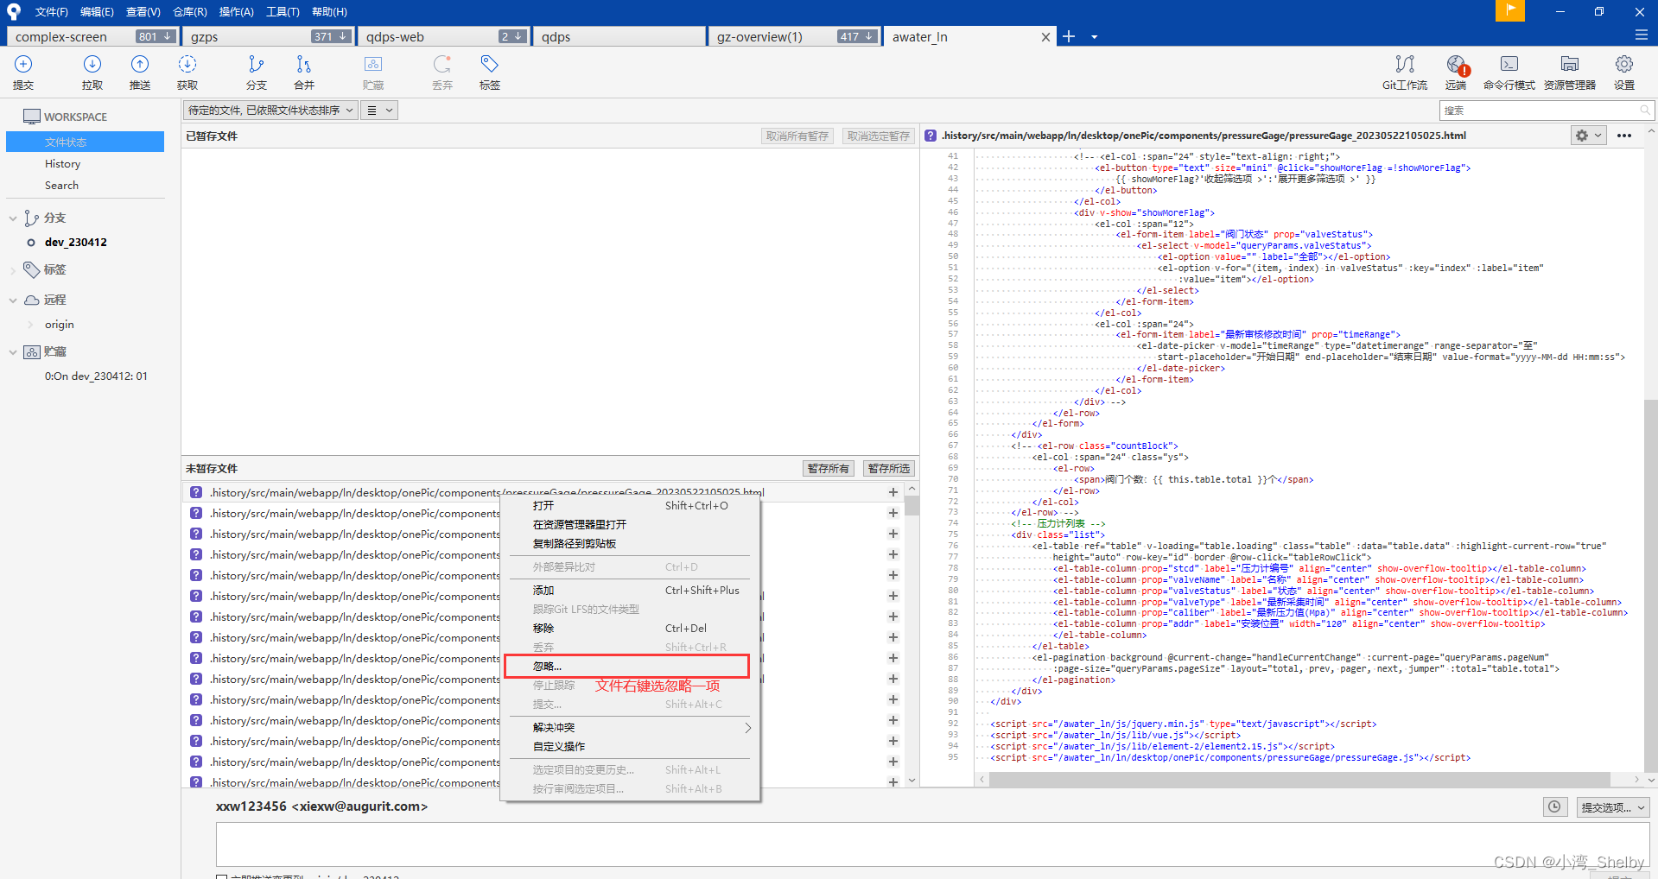Open the 文件(F) menu
1658x879 pixels.
51,11
